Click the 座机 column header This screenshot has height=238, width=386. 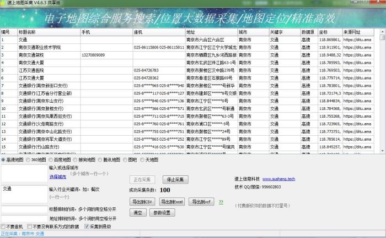[x=159, y=32]
